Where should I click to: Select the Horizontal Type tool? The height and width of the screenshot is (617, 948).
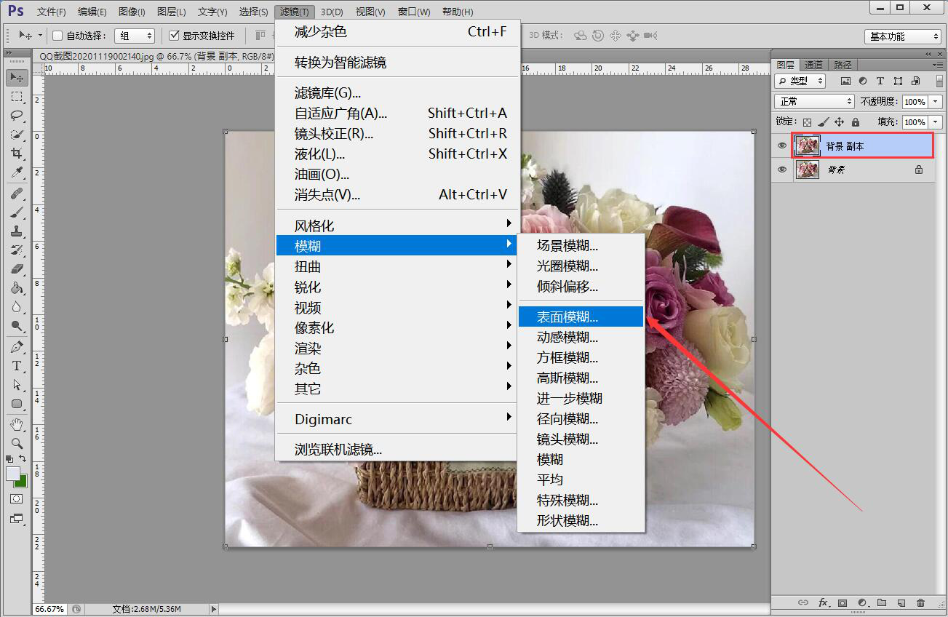17,366
